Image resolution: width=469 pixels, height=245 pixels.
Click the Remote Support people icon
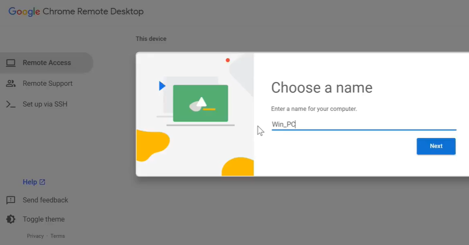[x=11, y=83]
